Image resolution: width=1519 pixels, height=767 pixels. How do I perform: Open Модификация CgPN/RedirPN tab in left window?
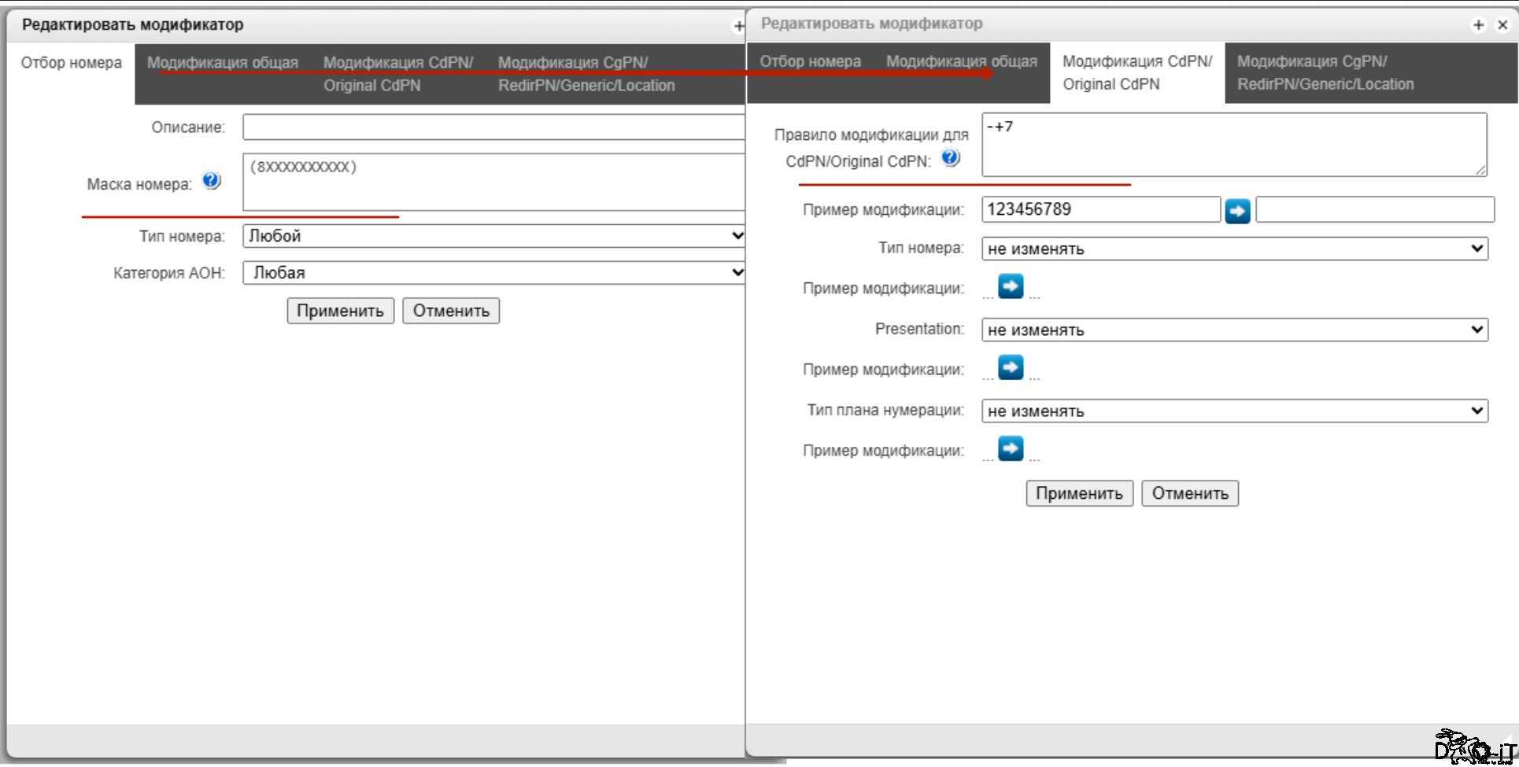(586, 74)
